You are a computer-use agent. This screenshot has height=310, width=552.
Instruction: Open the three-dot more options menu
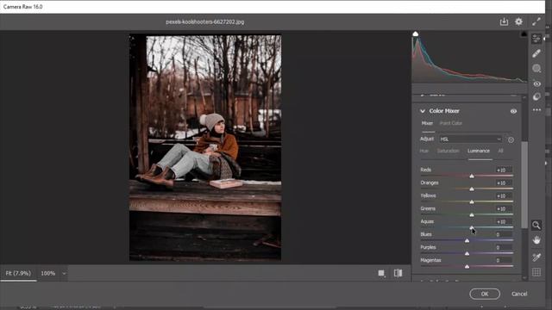536,110
